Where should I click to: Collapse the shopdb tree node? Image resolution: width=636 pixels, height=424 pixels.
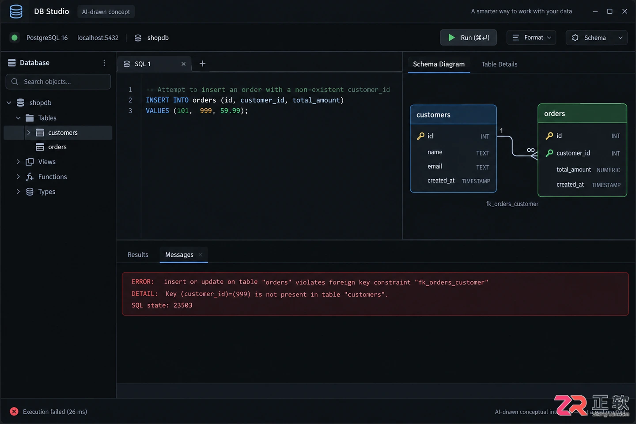9,103
